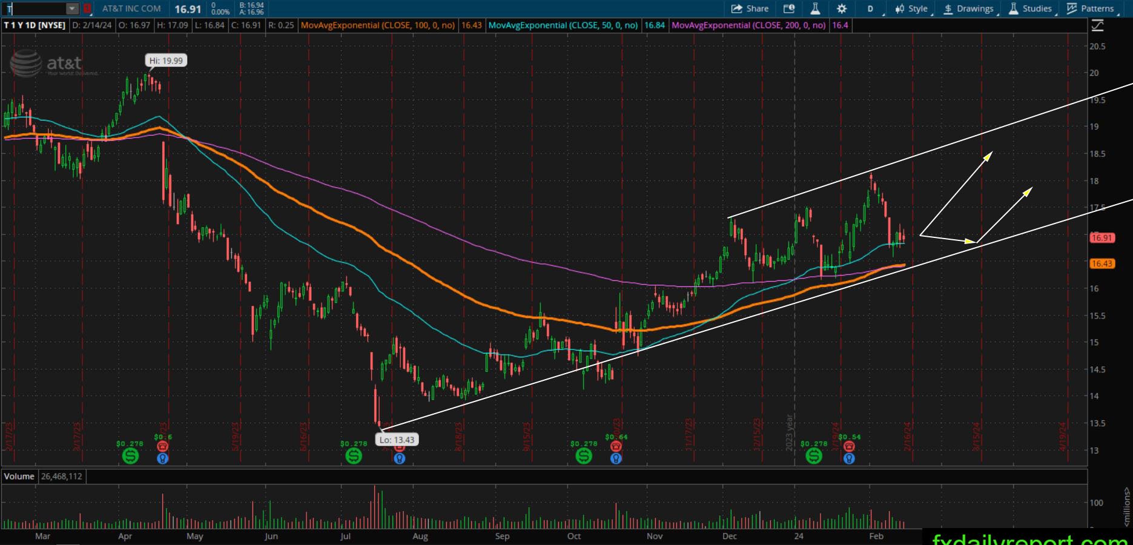1133x545 pixels.
Task: Click the D: 2/14/24 date readout
Action: tap(92, 25)
